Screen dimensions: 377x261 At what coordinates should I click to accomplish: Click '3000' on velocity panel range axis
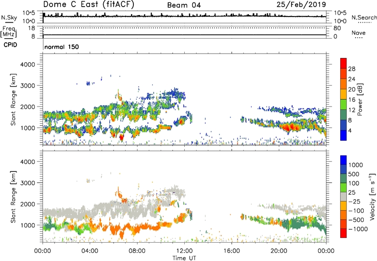tap(28, 183)
